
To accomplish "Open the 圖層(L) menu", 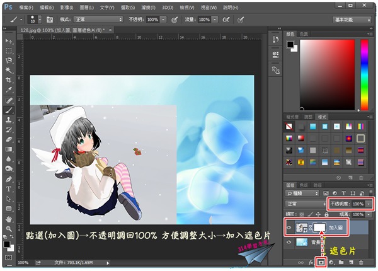I will (x=87, y=8).
